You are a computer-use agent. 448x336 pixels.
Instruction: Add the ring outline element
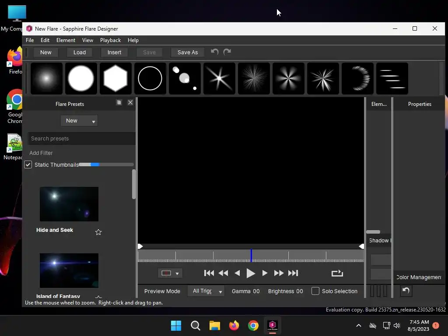[150, 78]
